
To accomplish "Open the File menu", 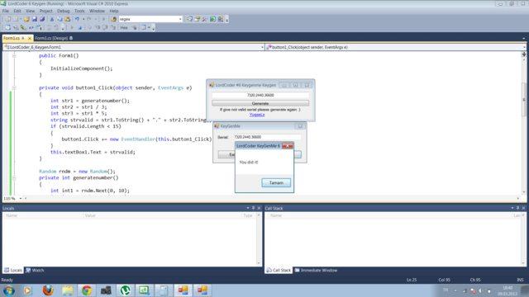I will tap(6, 11).
